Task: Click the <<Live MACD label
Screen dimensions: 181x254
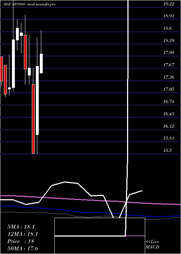Action: (x=152, y=244)
